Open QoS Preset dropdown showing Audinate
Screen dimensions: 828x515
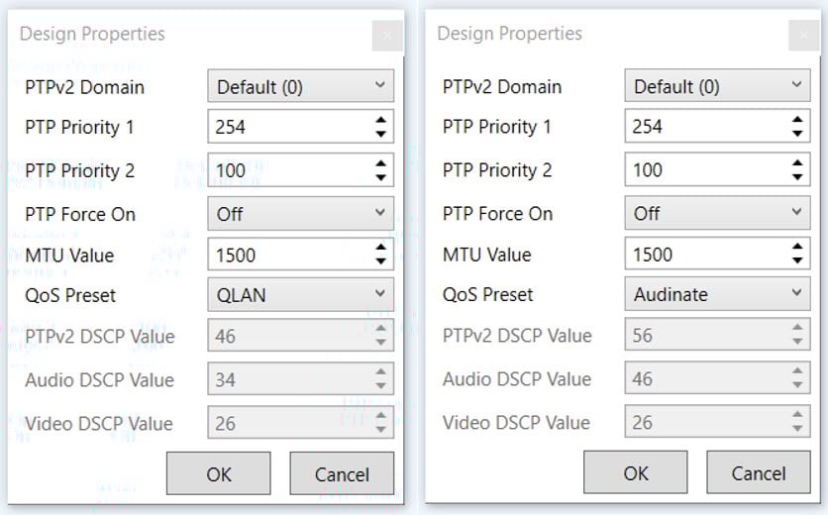tap(717, 294)
